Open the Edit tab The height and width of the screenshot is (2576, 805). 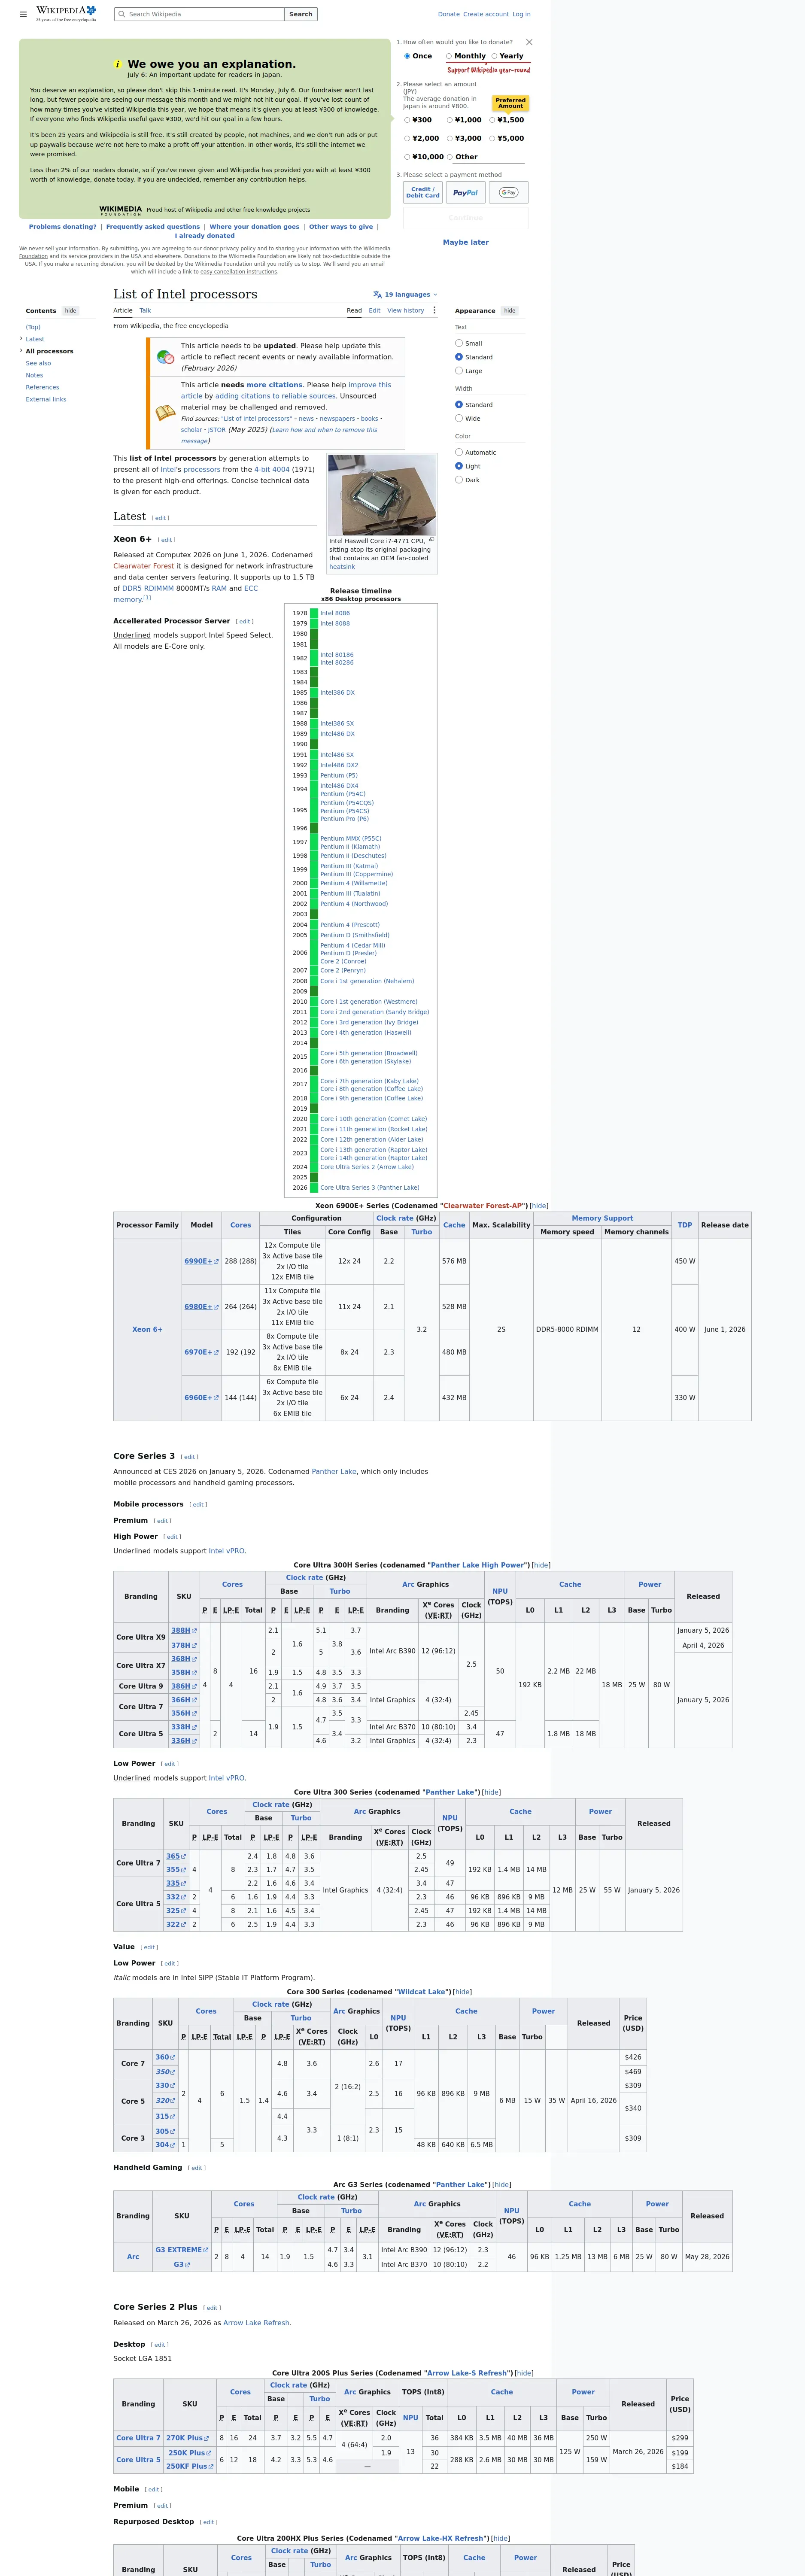[x=374, y=311]
